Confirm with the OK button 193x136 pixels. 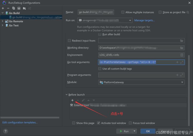pos(148,131)
